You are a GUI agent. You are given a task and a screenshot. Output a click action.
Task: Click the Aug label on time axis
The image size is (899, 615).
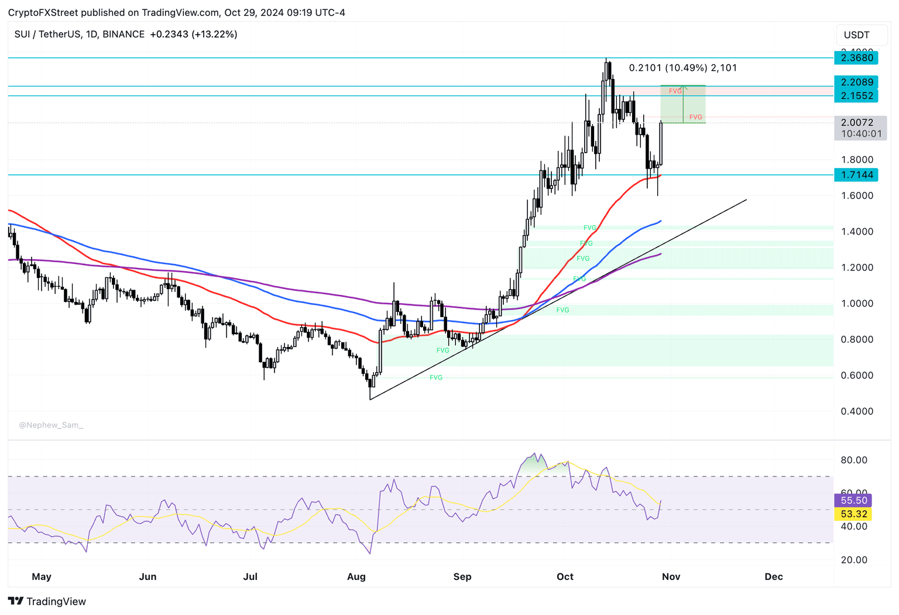[x=356, y=576]
